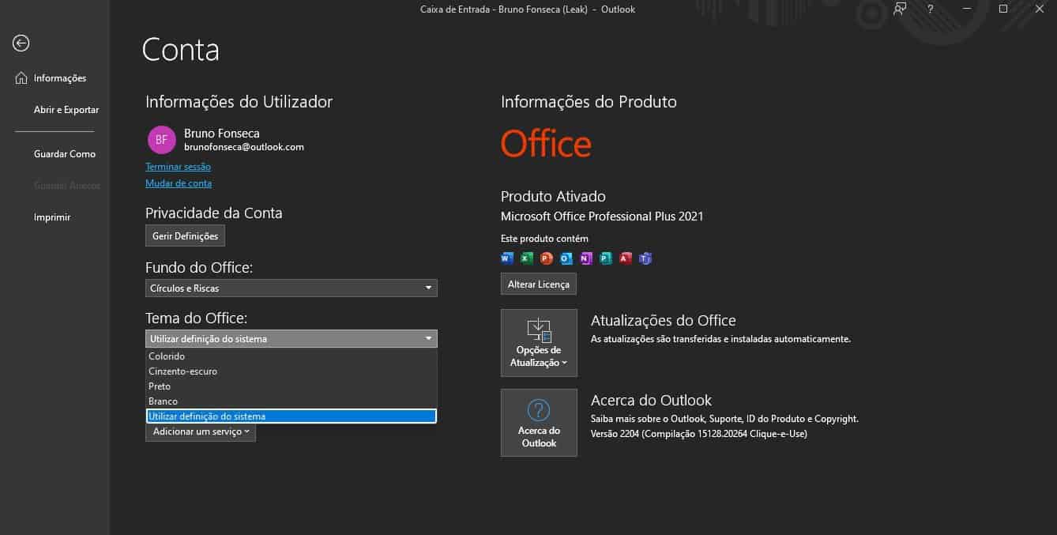The height and width of the screenshot is (535, 1057).
Task: Collapse the Tema do Office dropdown
Action: pos(291,339)
